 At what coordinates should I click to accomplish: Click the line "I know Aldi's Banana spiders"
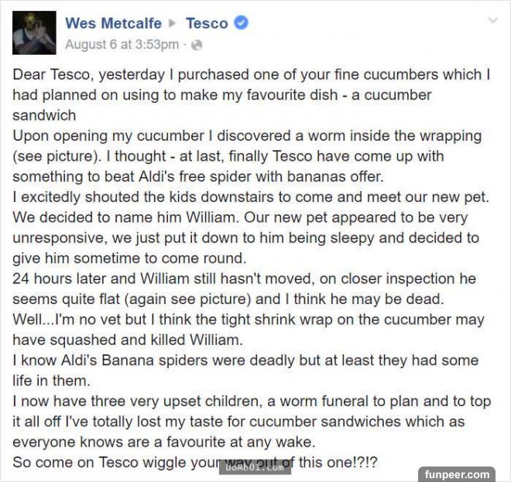tap(245, 361)
